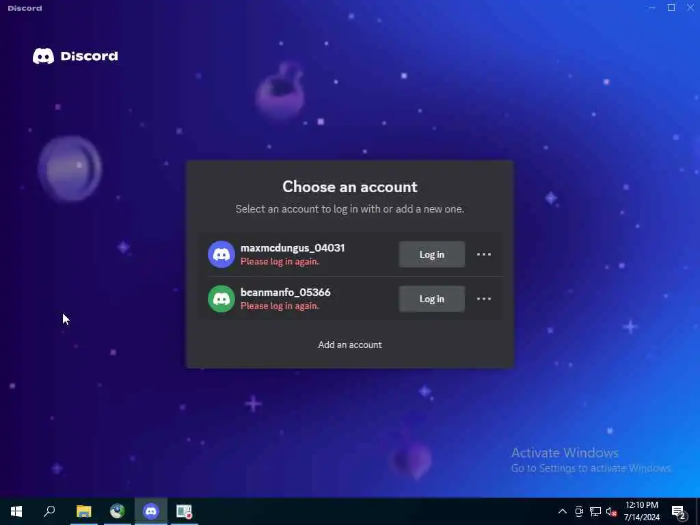Open the network status tray icon
Image resolution: width=700 pixels, height=525 pixels.
[595, 511]
